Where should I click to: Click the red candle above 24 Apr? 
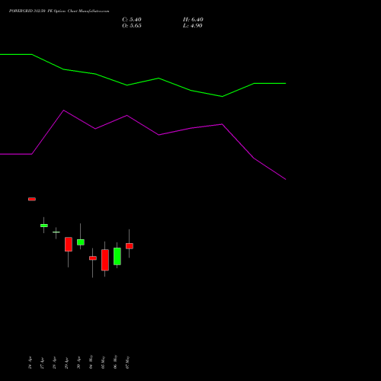coord(32,199)
